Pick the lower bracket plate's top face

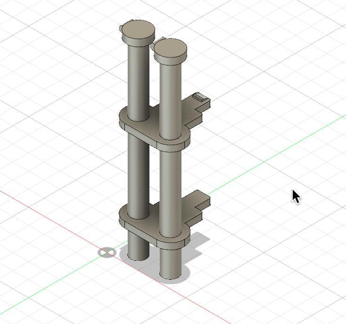point(155,221)
